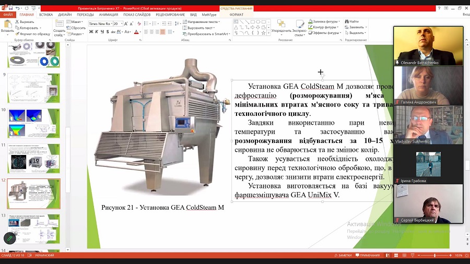
Task: Open Эффекты фигуры shape effects
Action: [325, 33]
